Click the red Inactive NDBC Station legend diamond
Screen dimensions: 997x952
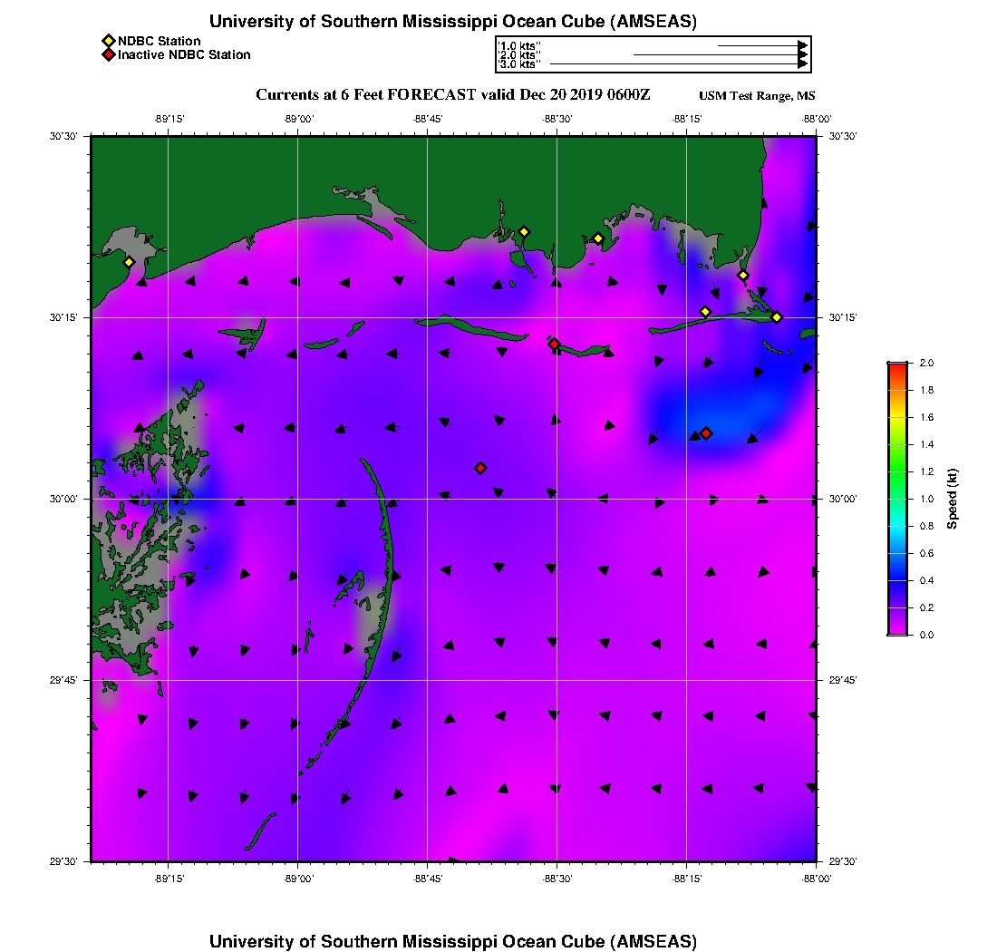tap(108, 54)
